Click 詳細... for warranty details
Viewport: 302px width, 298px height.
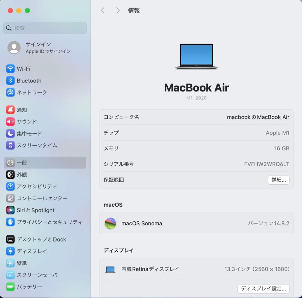(x=278, y=180)
